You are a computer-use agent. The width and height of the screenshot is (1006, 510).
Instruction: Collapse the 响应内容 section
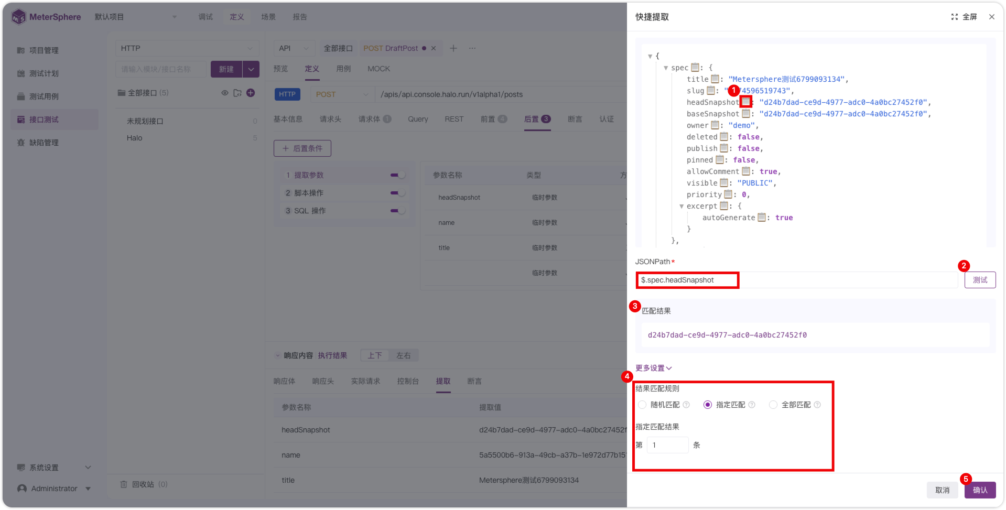[278, 355]
